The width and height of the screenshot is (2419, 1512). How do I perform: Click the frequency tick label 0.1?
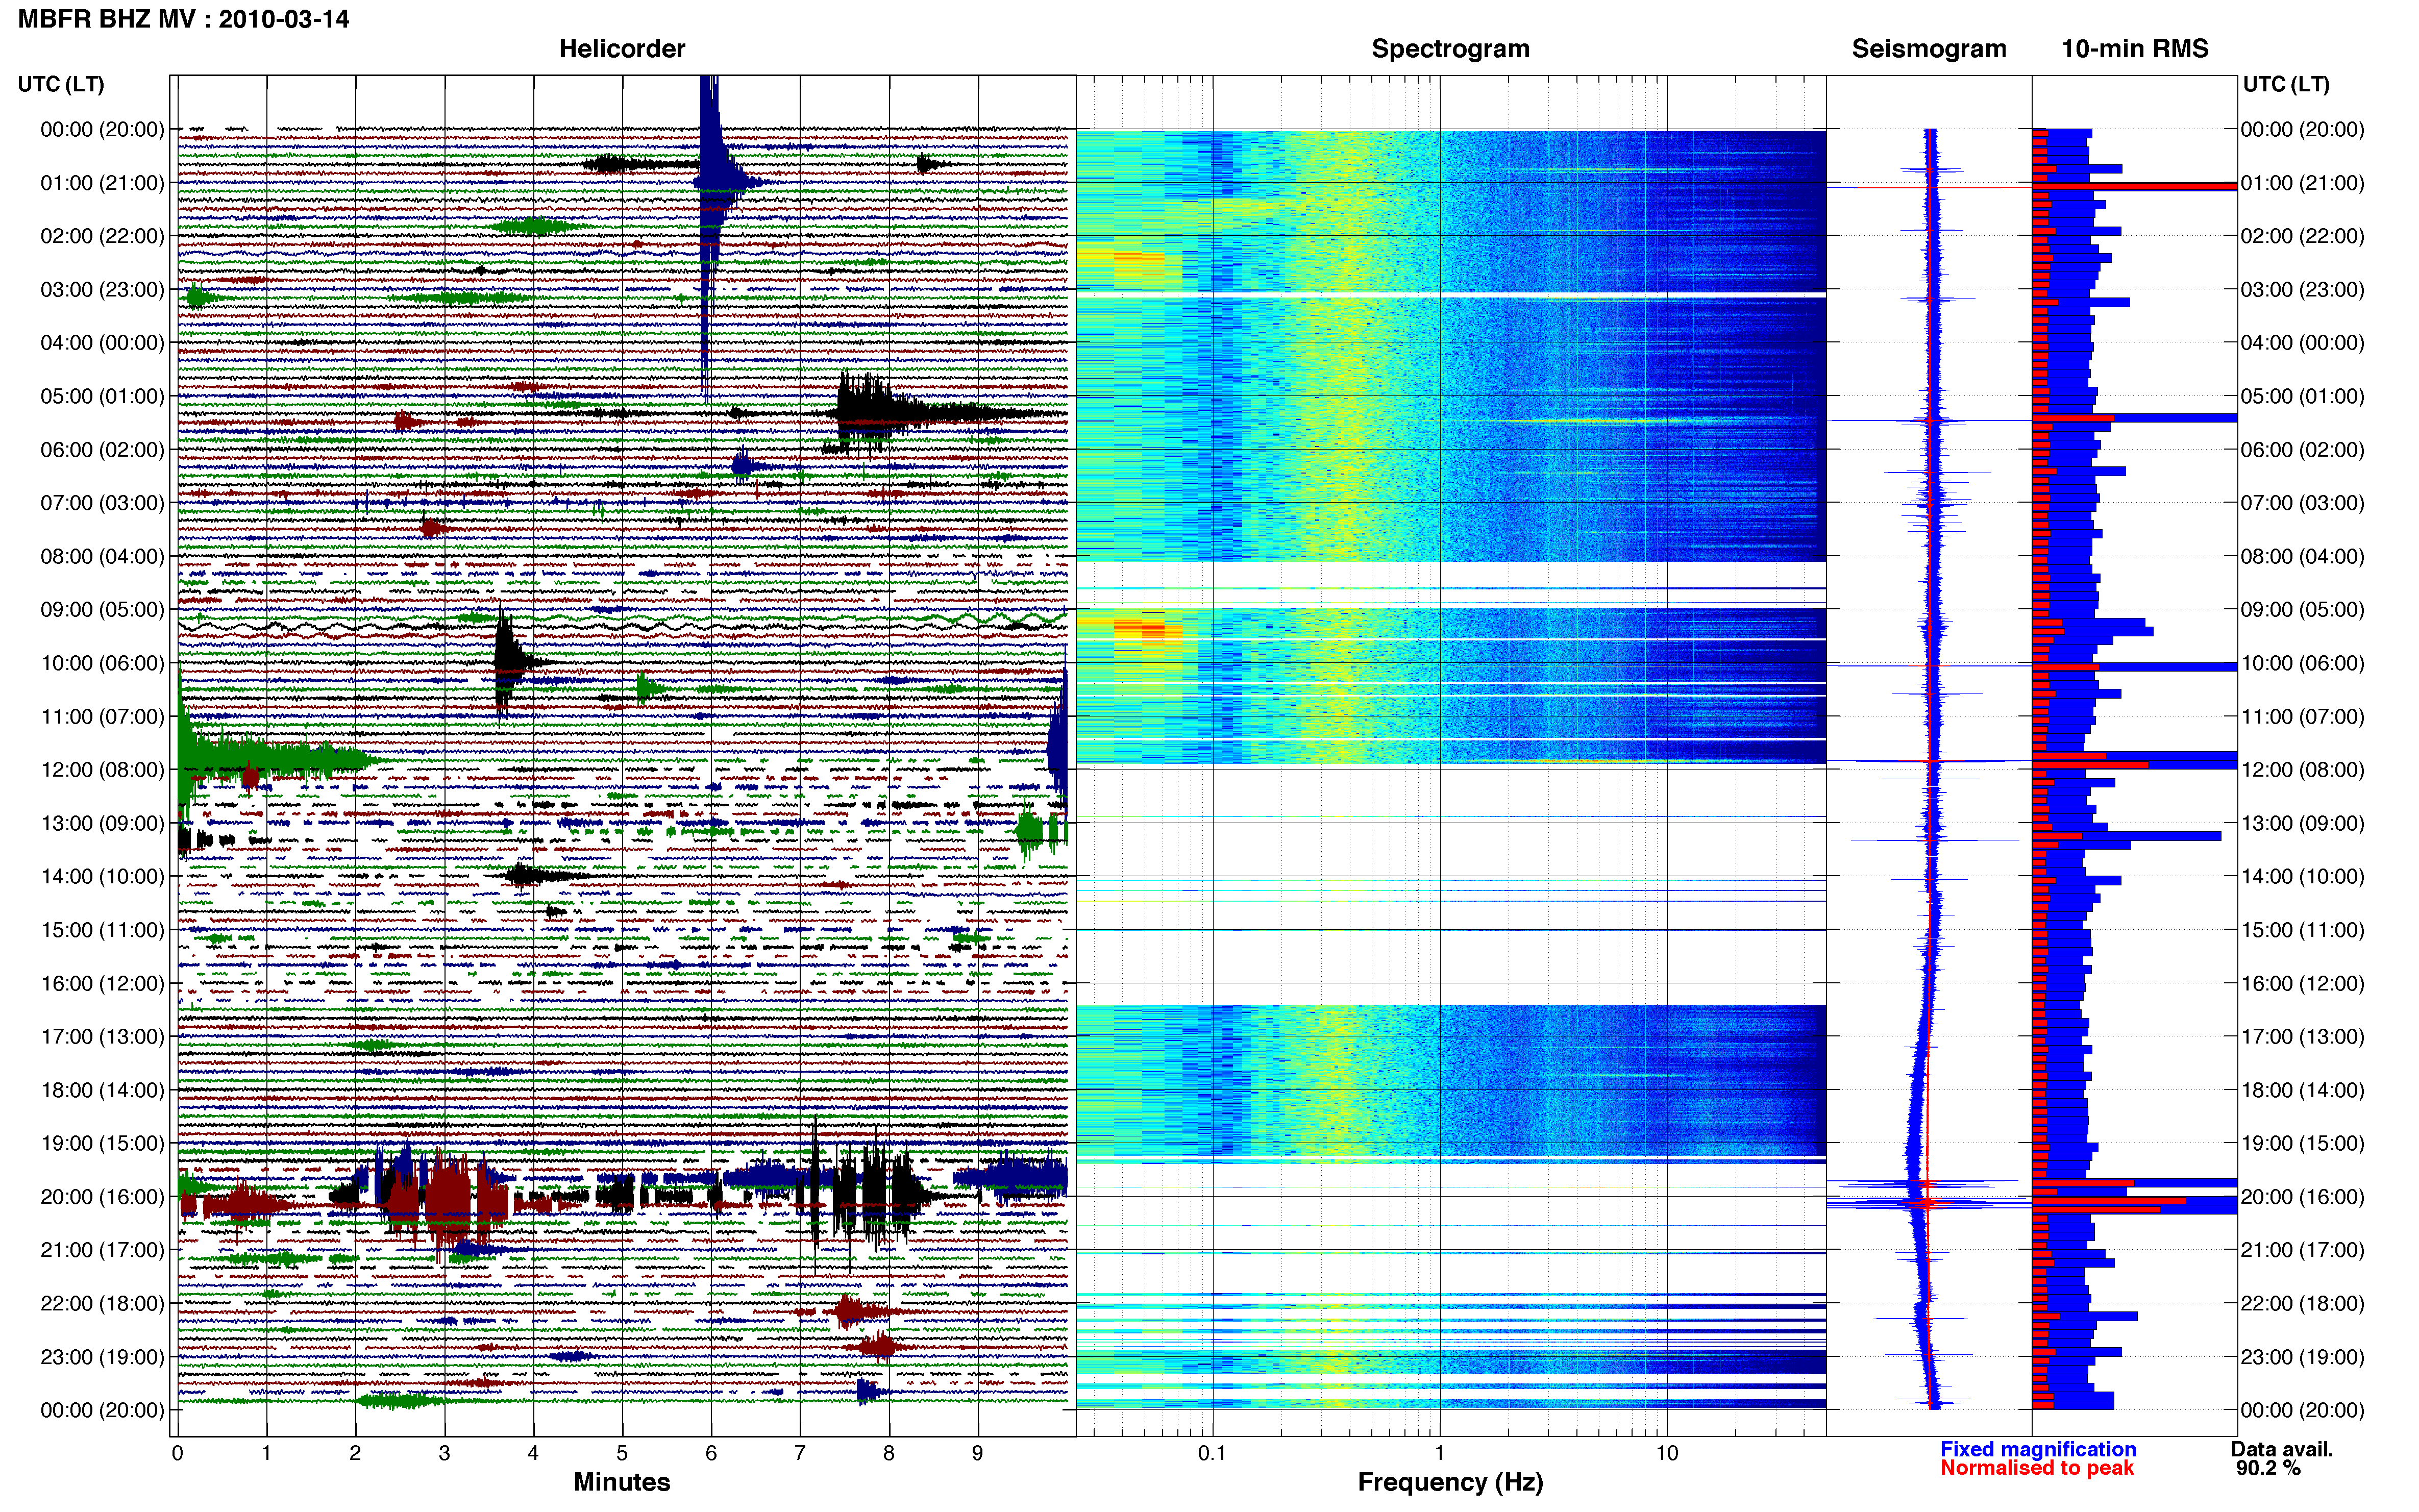click(1212, 1453)
